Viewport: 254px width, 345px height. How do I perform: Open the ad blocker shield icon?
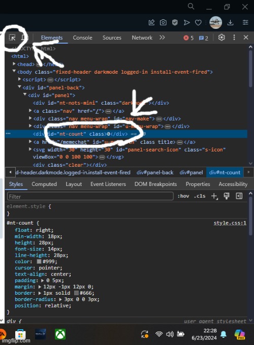[175, 22]
